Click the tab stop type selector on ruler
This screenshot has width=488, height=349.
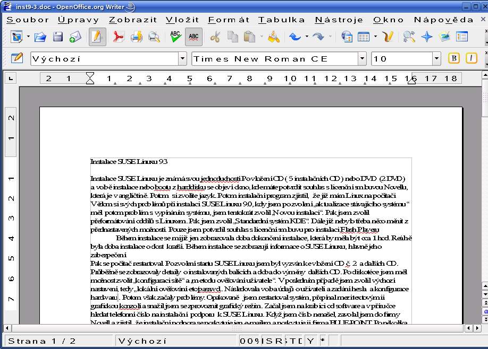tap(11, 78)
